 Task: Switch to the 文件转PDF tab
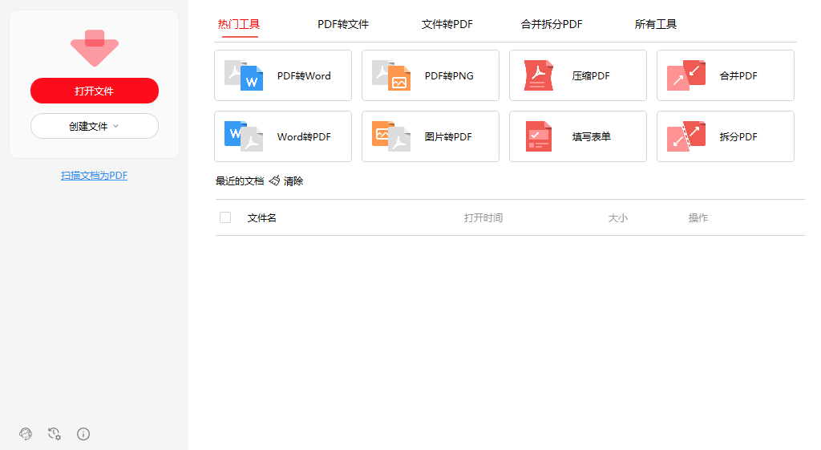tap(447, 24)
